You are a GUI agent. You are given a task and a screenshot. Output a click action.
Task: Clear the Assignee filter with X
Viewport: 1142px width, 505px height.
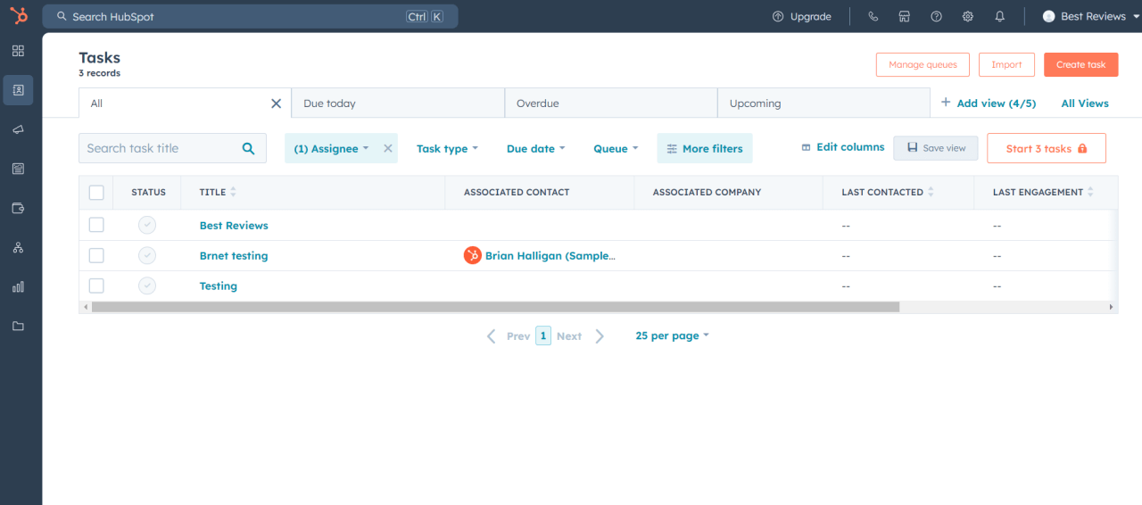[388, 149]
